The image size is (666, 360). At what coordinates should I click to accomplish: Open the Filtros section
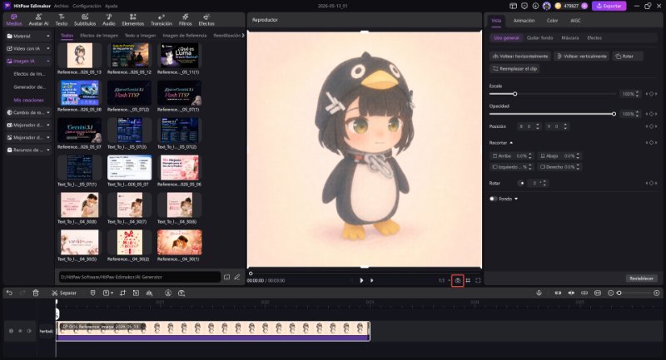pos(185,20)
